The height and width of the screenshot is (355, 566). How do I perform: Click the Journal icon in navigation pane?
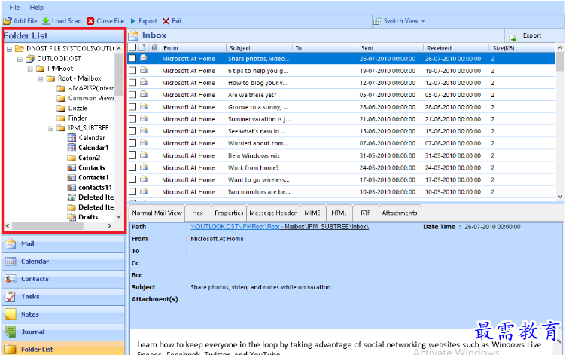point(11,332)
